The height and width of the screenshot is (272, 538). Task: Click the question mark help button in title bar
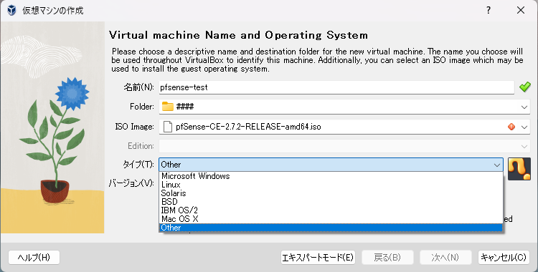coord(489,10)
